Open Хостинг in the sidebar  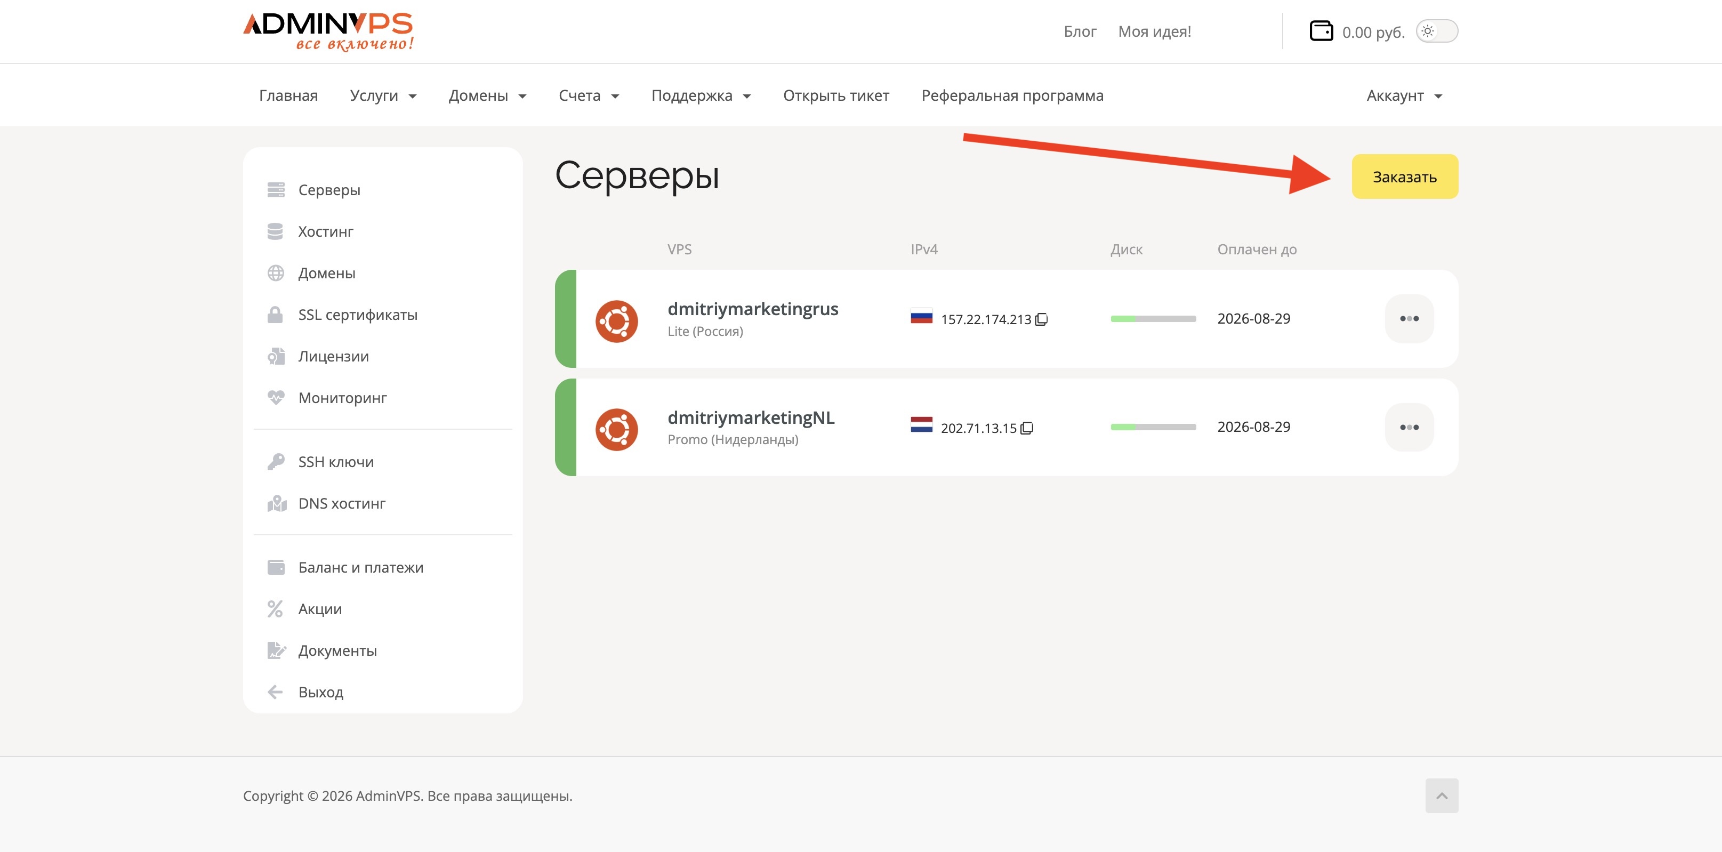(x=326, y=231)
